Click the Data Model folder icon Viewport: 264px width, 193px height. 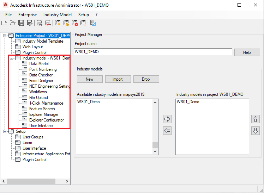coord(24,64)
